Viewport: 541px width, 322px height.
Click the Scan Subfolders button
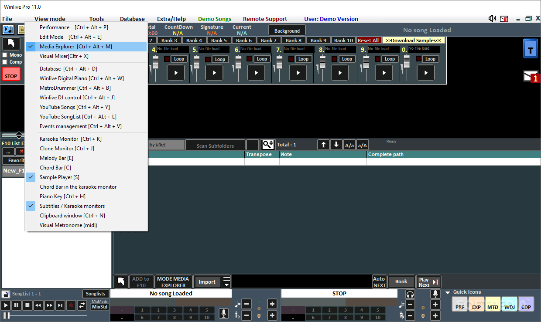pos(215,146)
